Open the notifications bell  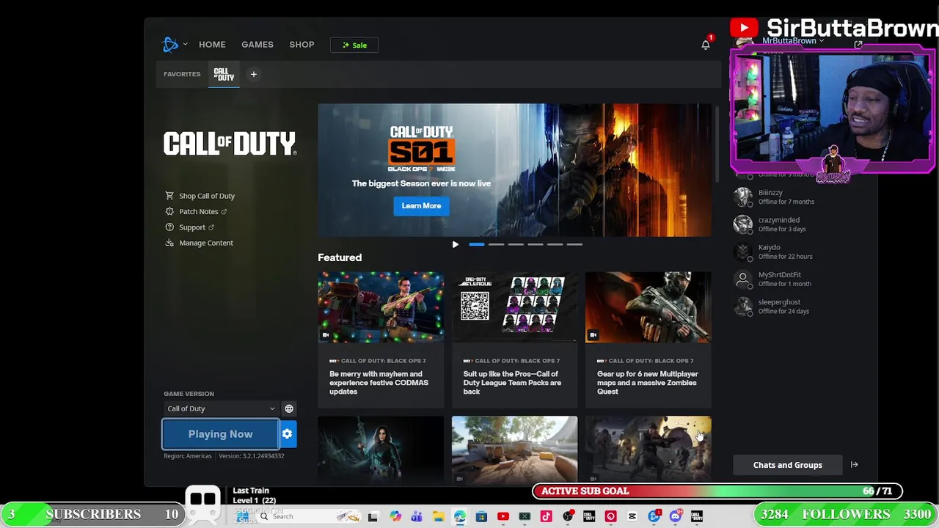pyautogui.click(x=705, y=45)
